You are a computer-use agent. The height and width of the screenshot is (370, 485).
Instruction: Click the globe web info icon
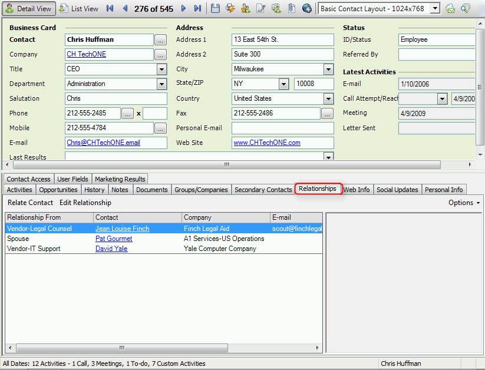tap(307, 8)
